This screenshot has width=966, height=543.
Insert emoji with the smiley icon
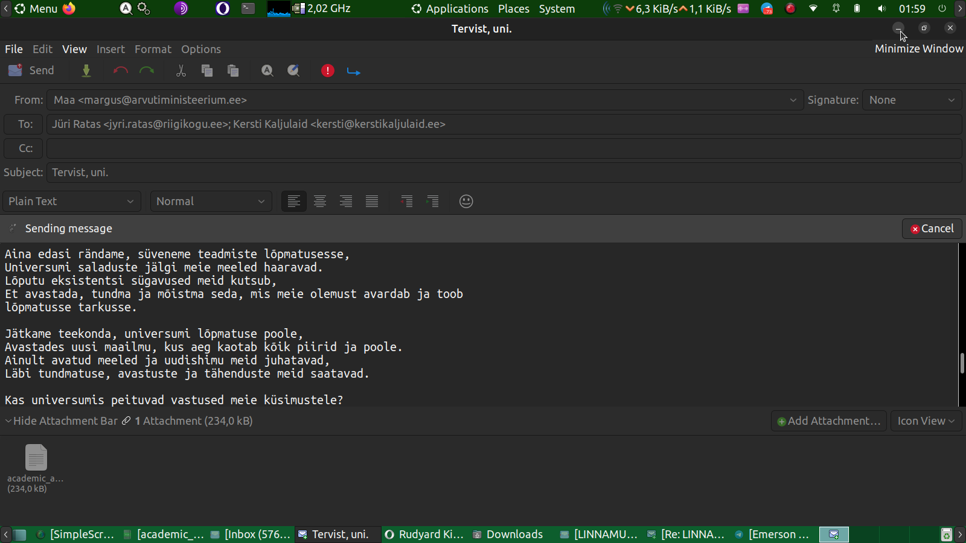(x=466, y=202)
